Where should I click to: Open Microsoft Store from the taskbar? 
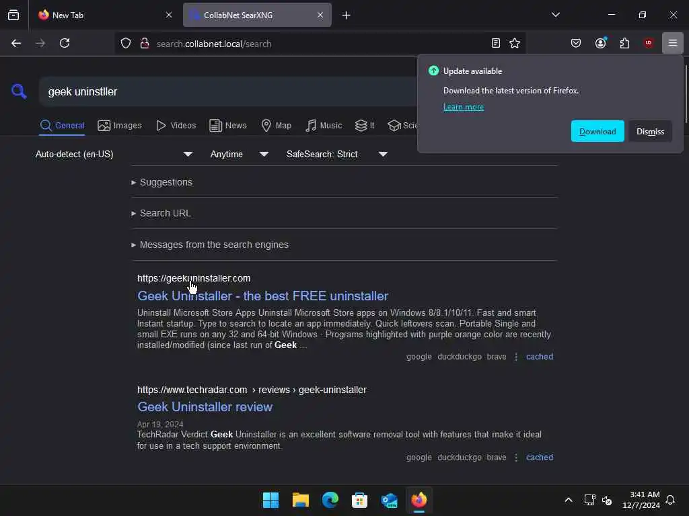[x=359, y=500]
